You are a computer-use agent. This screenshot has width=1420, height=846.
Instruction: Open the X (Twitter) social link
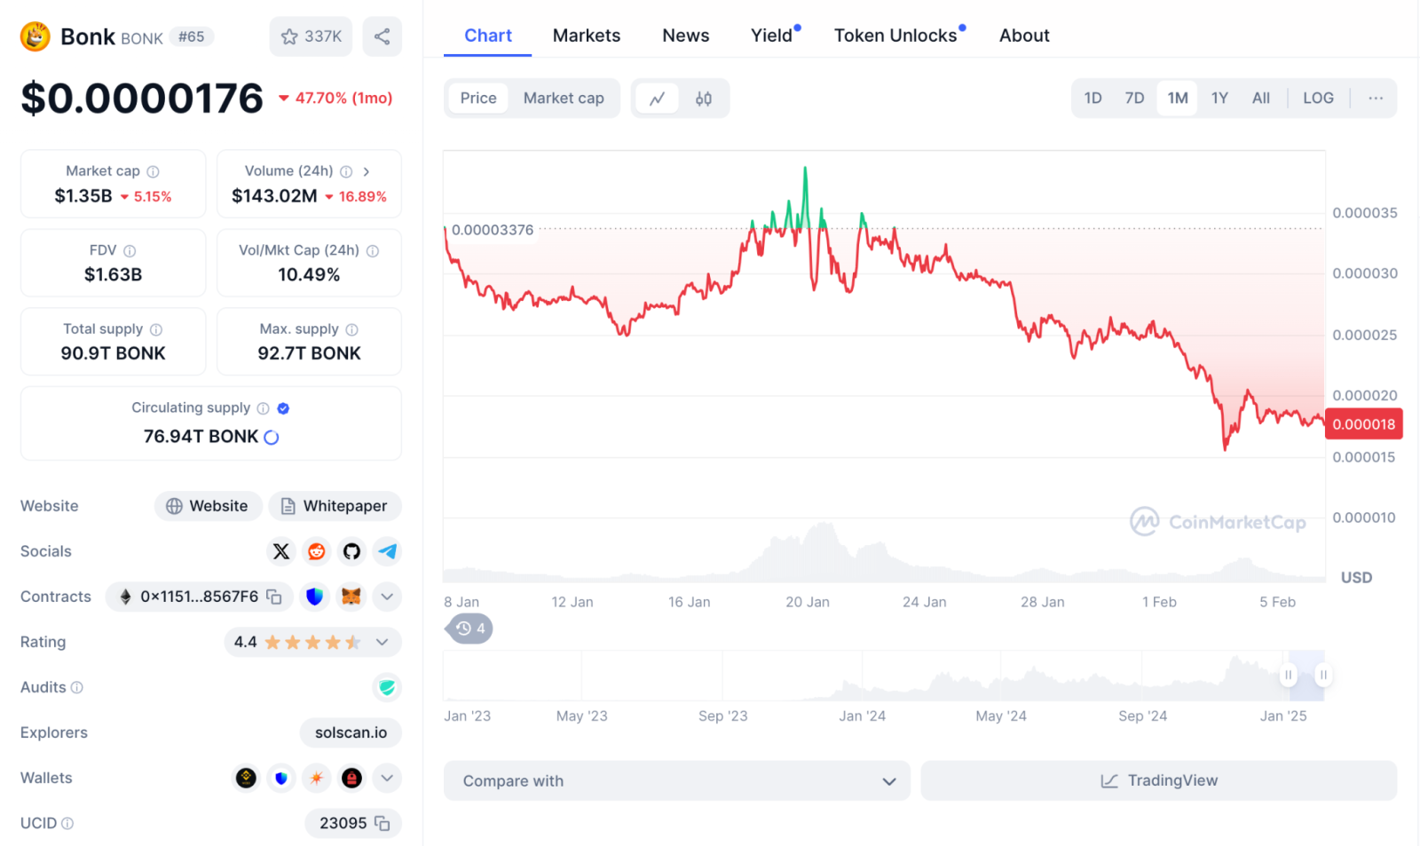pyautogui.click(x=281, y=551)
